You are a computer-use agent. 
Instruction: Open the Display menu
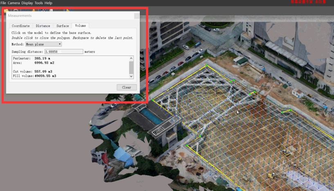pyautogui.click(x=27, y=3)
